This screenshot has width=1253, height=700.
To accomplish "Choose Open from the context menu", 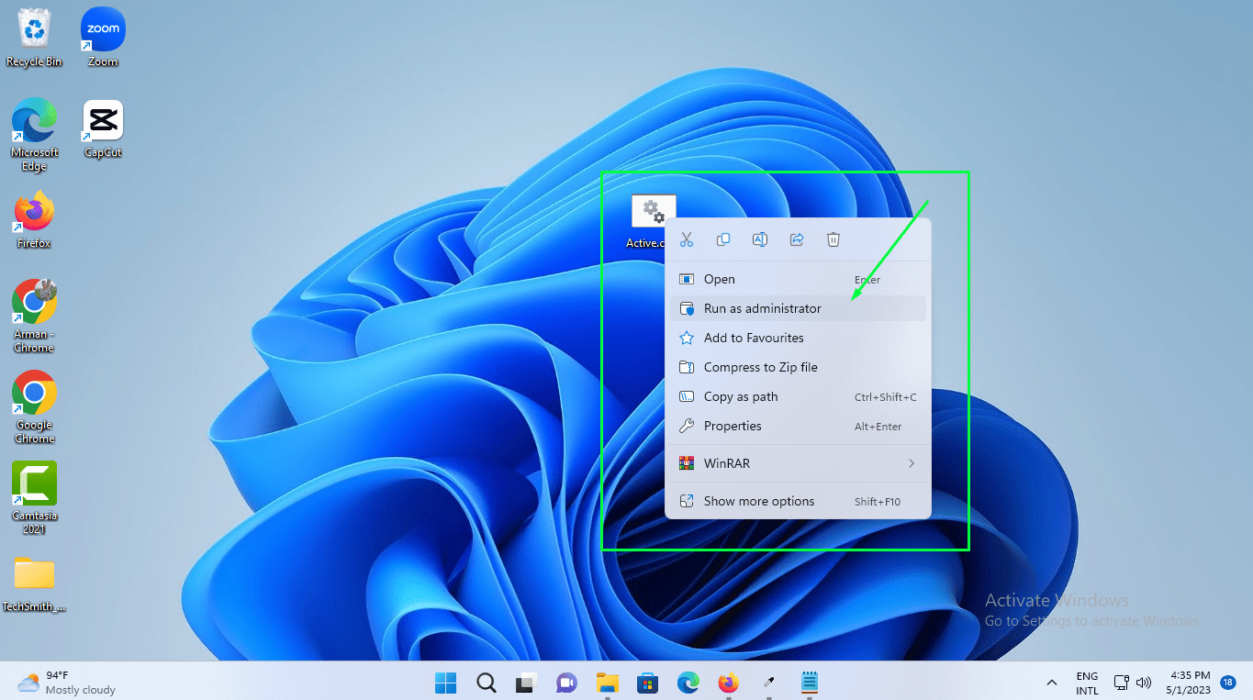I will [x=719, y=279].
